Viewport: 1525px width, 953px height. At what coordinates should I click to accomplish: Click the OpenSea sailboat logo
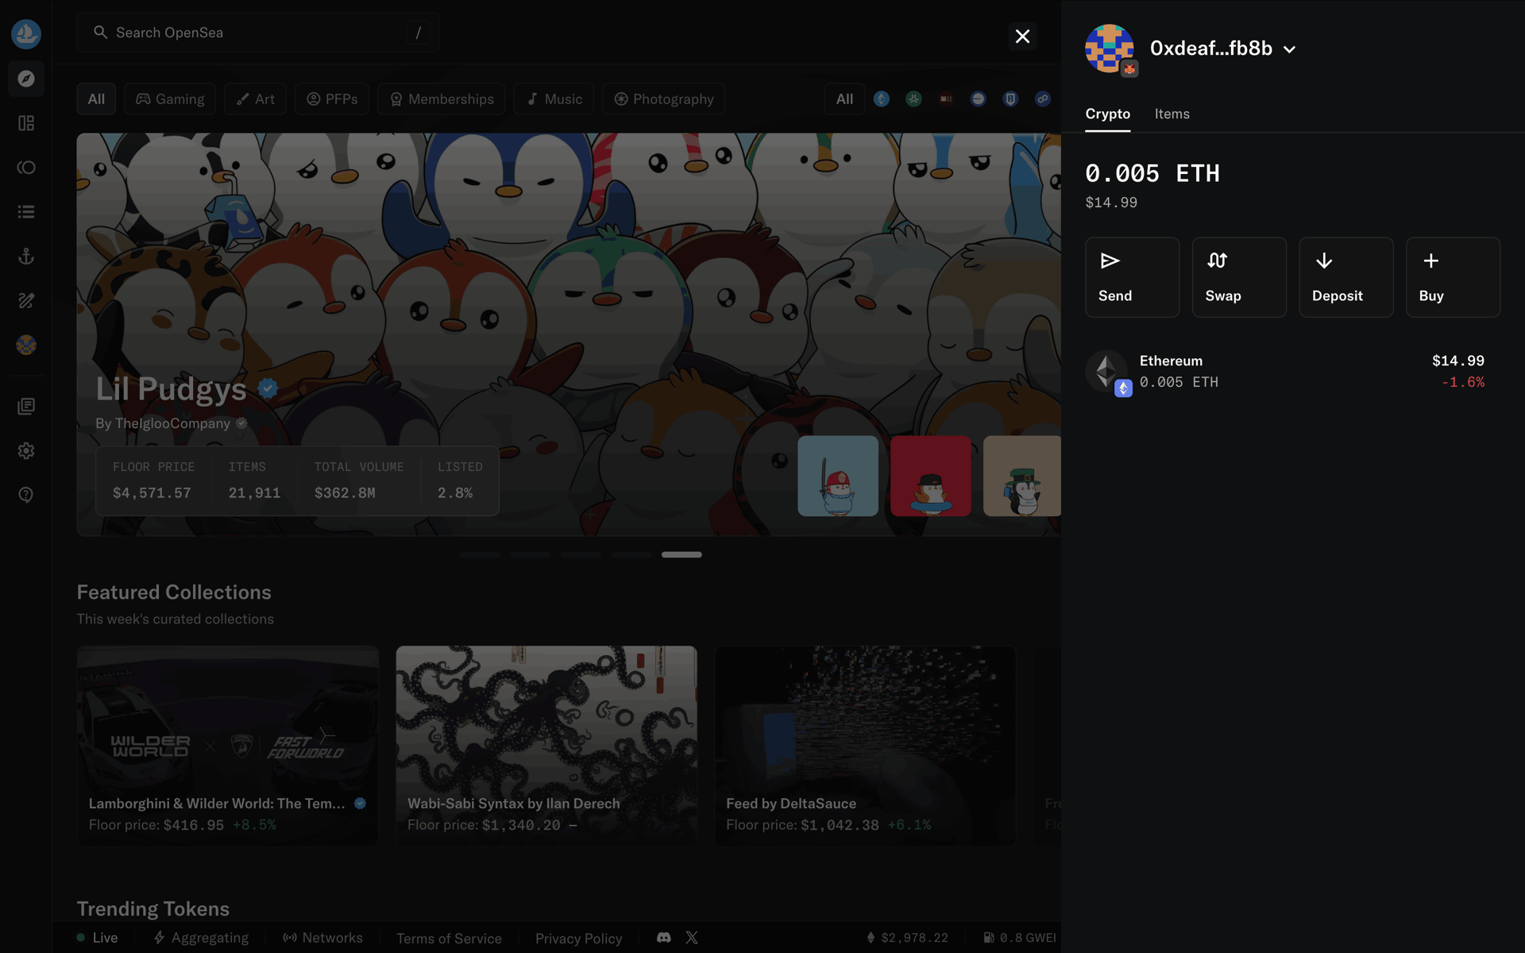[x=26, y=33]
